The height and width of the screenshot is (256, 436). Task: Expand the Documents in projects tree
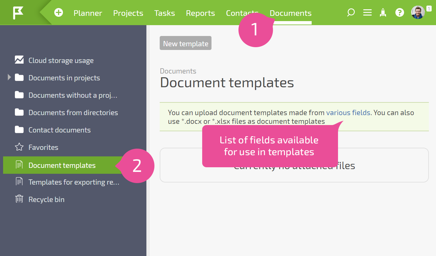9,77
